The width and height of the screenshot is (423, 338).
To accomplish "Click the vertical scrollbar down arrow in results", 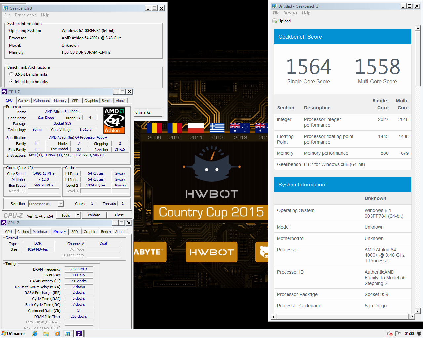I will (418, 311).
